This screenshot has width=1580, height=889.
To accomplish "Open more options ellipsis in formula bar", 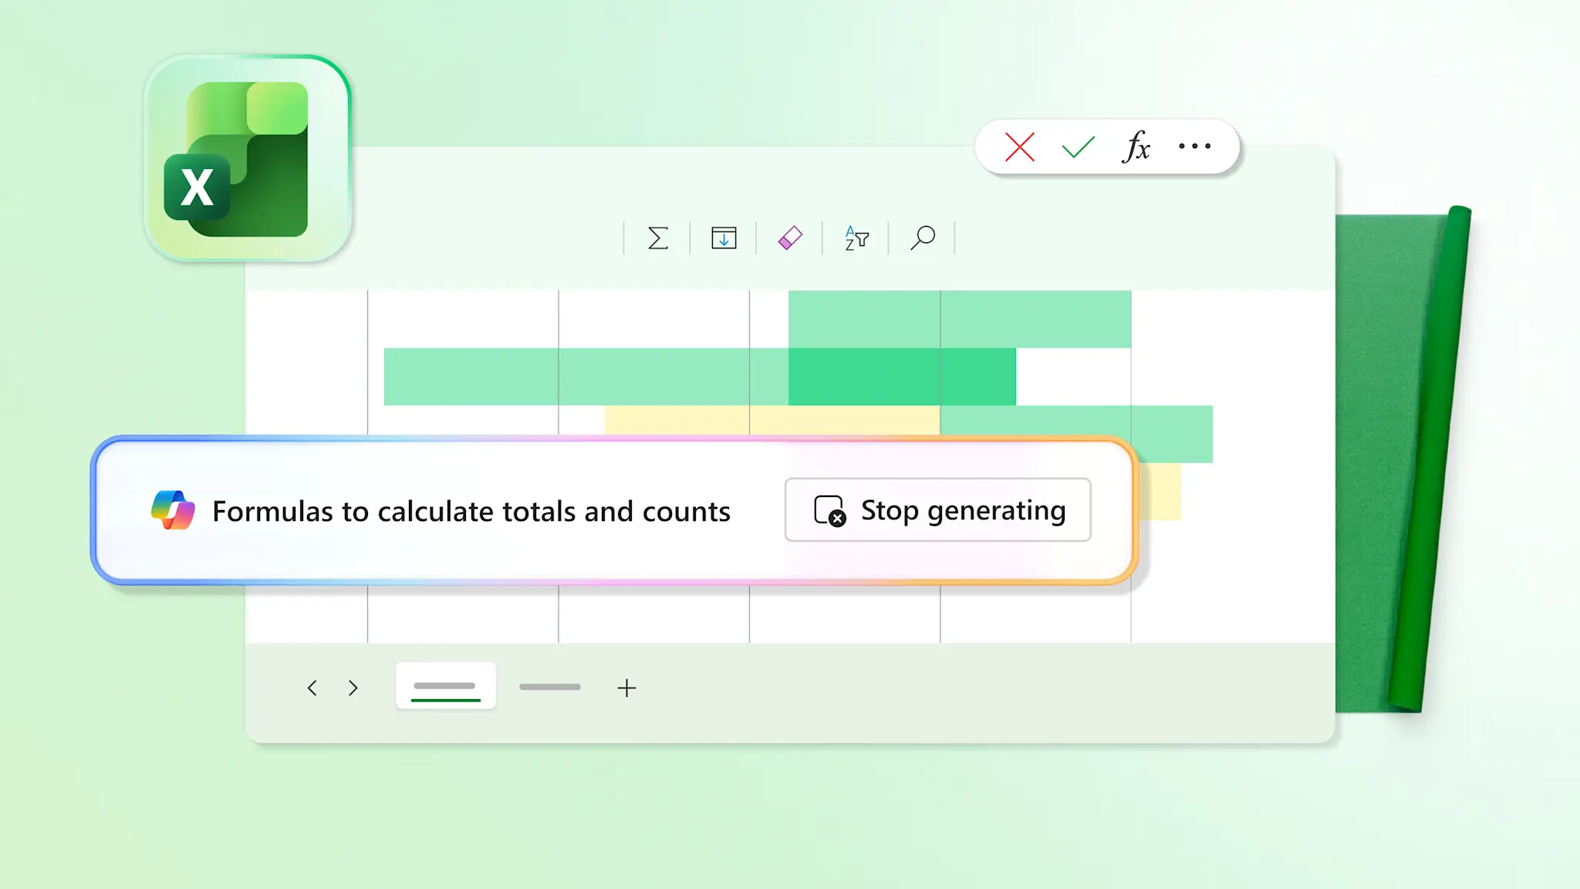I will (x=1194, y=146).
